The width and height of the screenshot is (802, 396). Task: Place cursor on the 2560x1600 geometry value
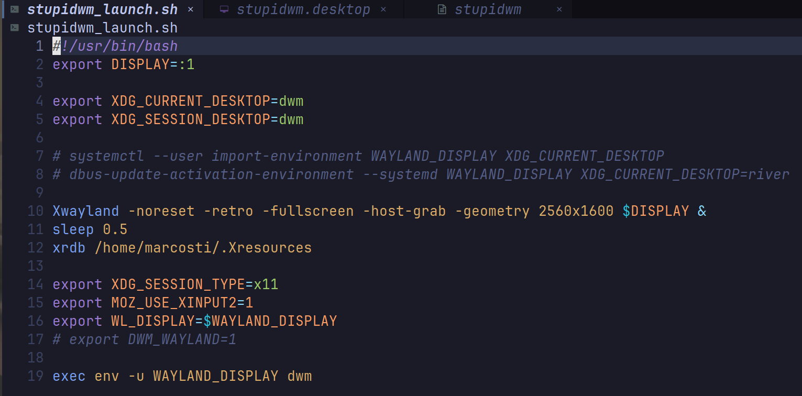(576, 211)
